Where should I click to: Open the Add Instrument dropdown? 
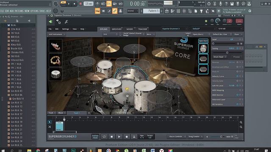pyautogui.click(x=56, y=35)
